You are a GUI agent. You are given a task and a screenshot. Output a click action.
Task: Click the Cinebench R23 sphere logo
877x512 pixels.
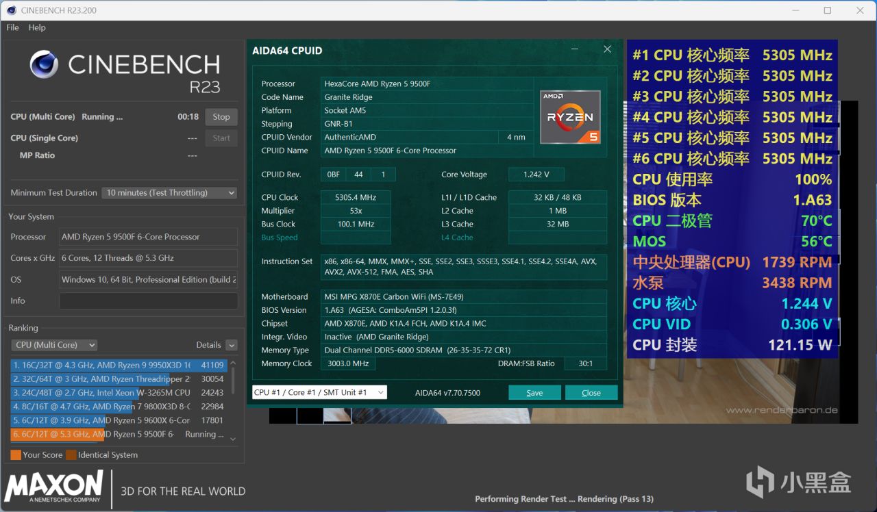(x=45, y=64)
